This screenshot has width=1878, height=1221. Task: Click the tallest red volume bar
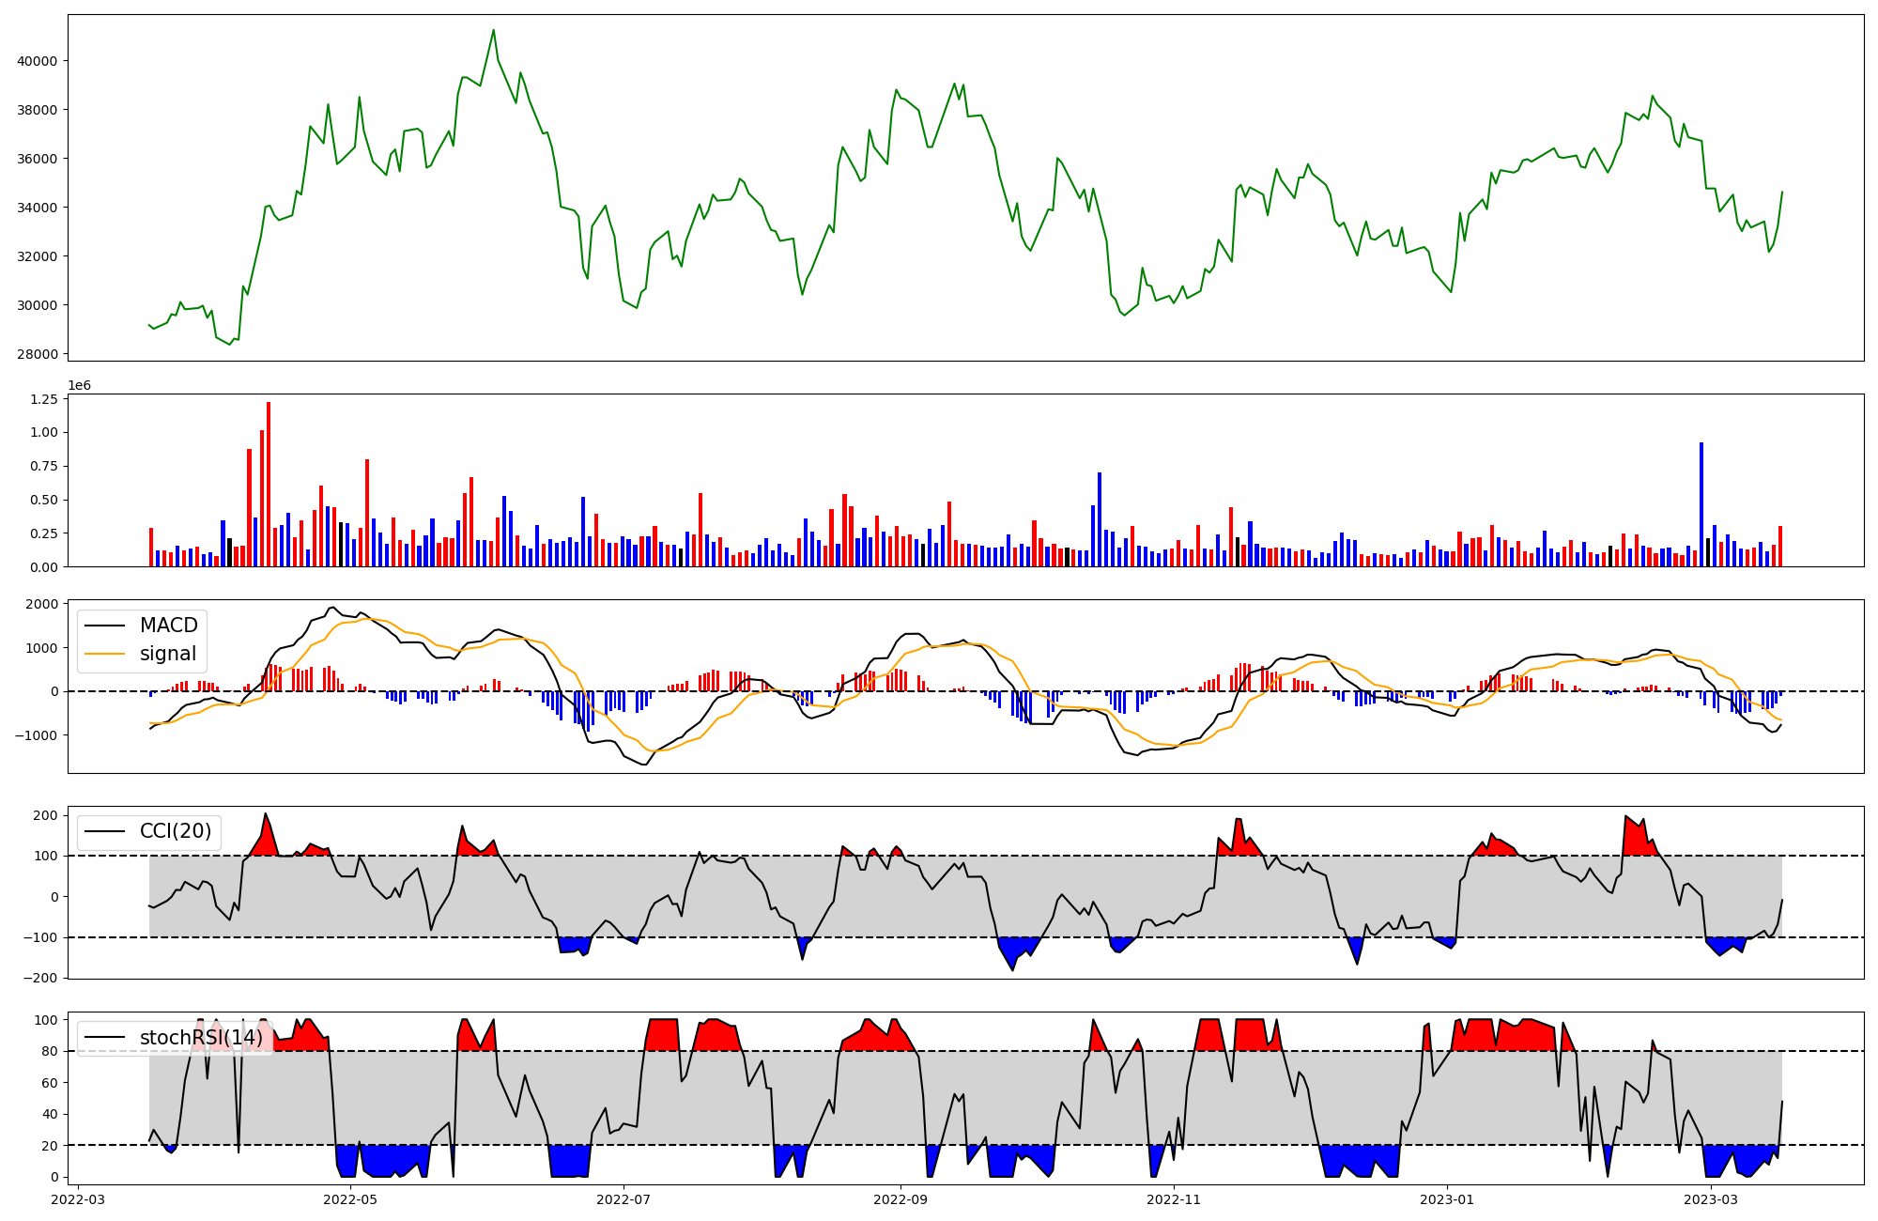point(269,484)
